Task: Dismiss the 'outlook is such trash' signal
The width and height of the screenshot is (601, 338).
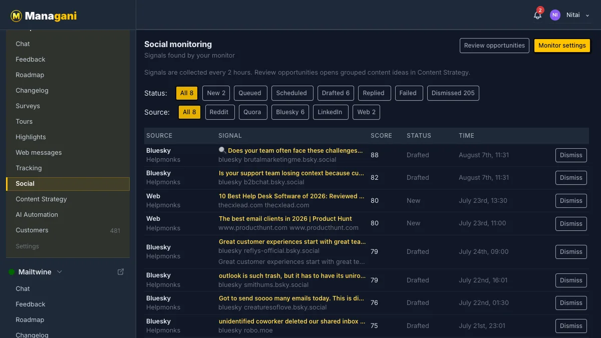Action: (x=571, y=280)
